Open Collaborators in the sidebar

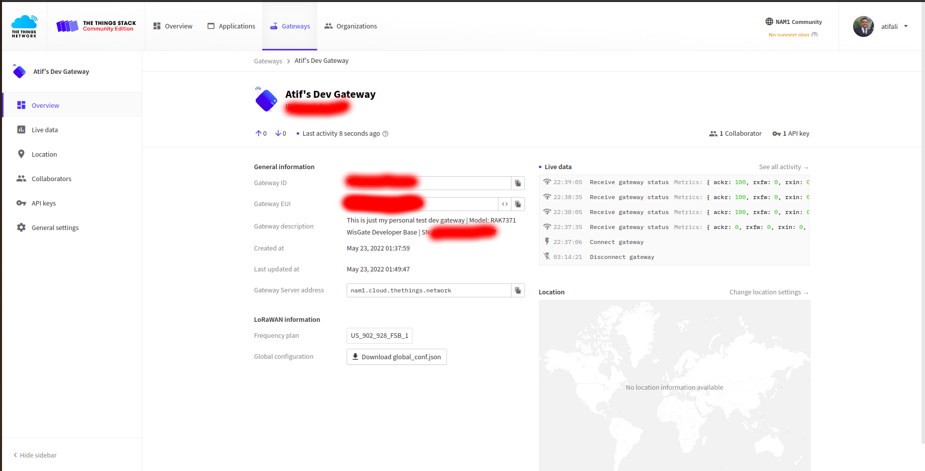click(72, 179)
